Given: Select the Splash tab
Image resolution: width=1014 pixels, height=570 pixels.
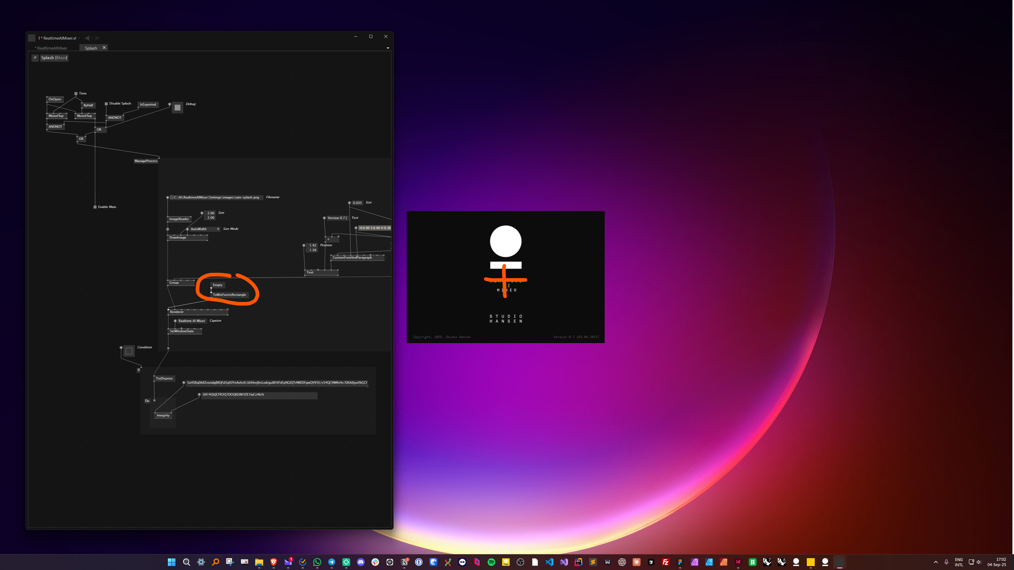Looking at the screenshot, I should (x=91, y=48).
